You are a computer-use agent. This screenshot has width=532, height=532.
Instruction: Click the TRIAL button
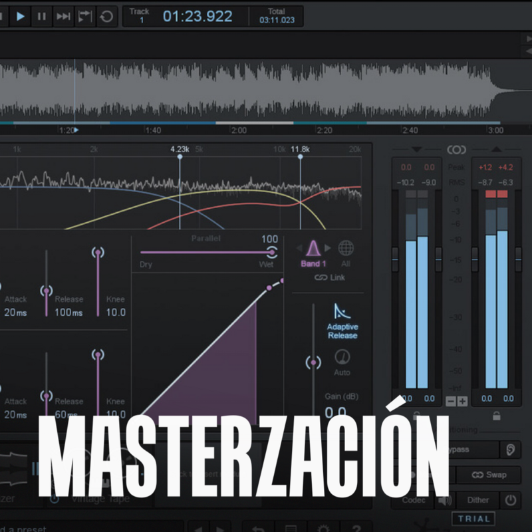474,519
